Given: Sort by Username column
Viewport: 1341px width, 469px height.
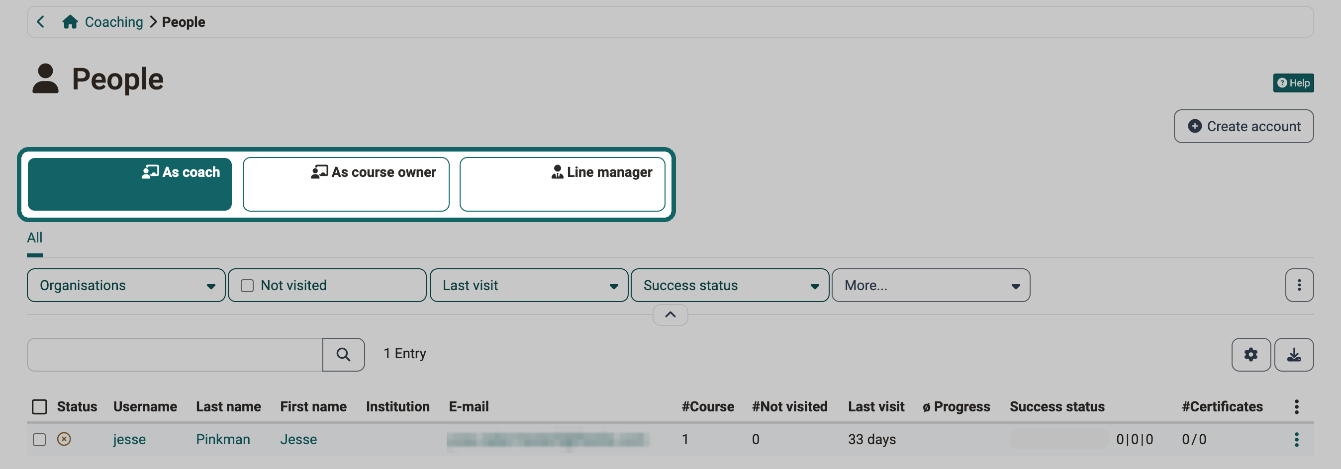Looking at the screenshot, I should tap(145, 406).
